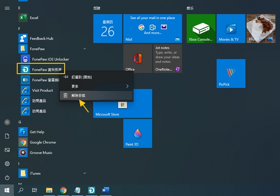
Task: Launch Feedback Hub app
Action: click(x=52, y=38)
